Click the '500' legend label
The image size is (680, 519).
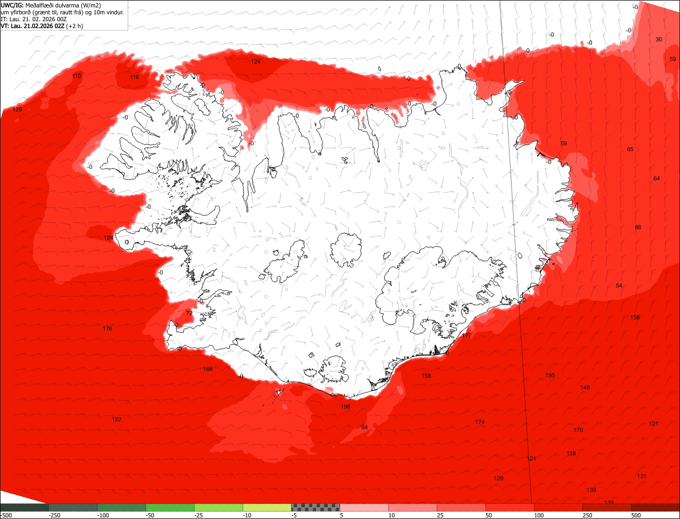[636, 515]
